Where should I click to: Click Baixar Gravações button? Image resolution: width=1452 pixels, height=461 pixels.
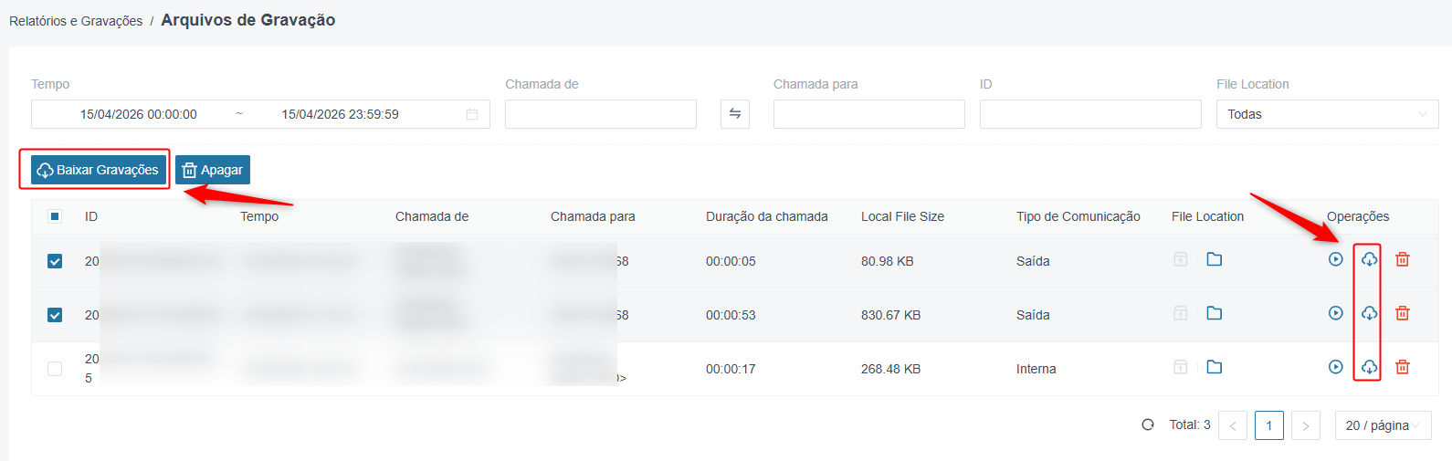(98, 170)
